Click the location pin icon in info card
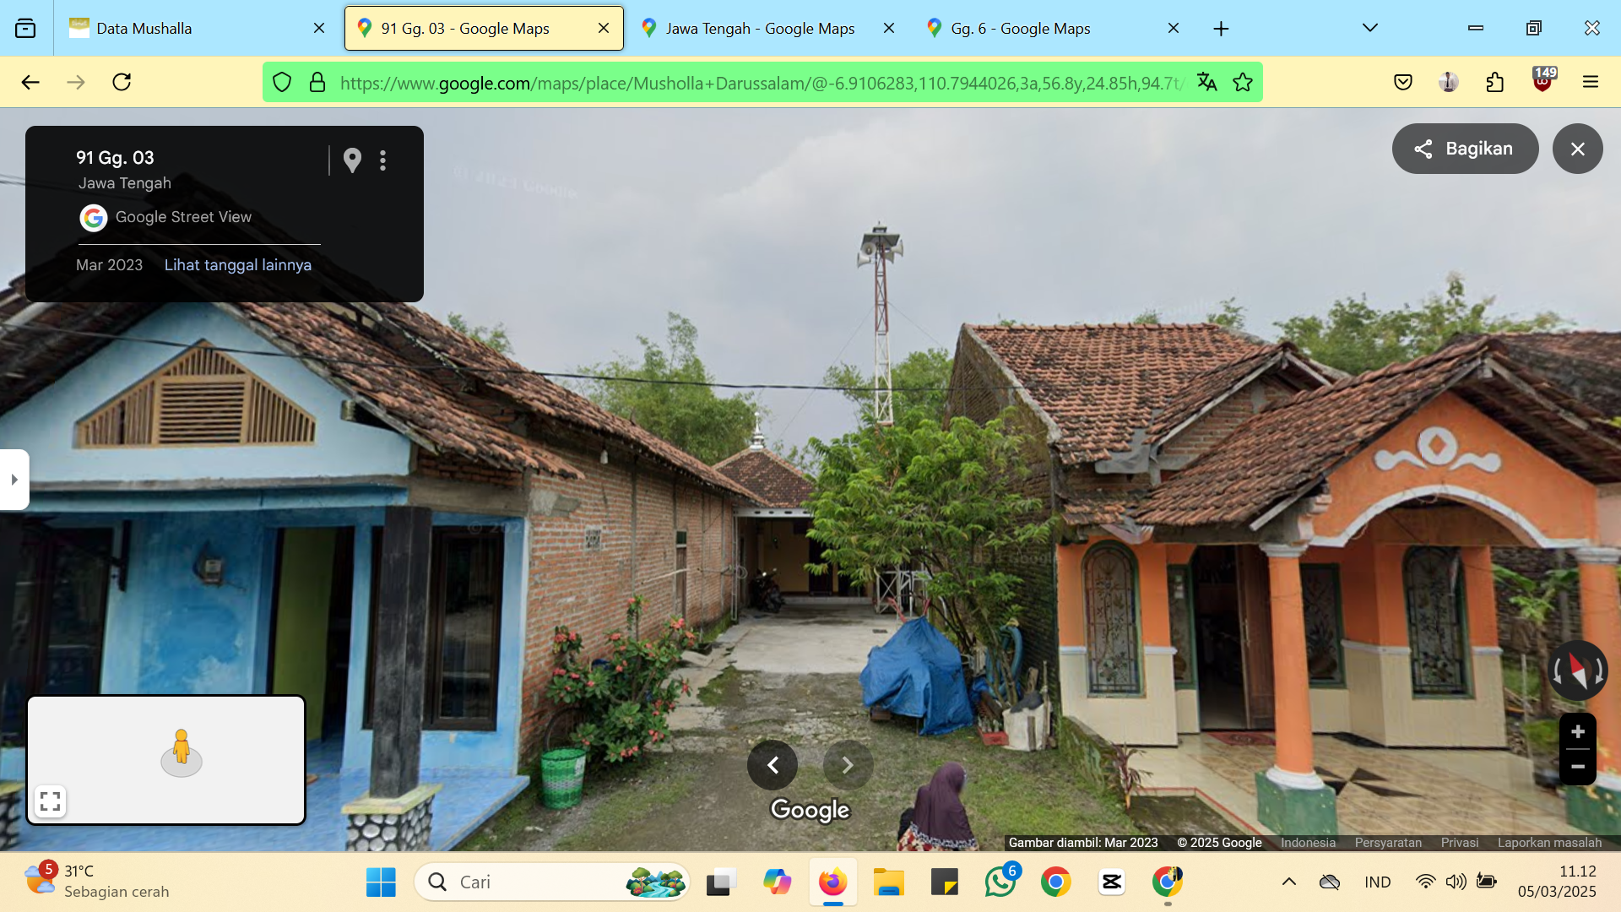This screenshot has width=1621, height=912. tap(352, 160)
